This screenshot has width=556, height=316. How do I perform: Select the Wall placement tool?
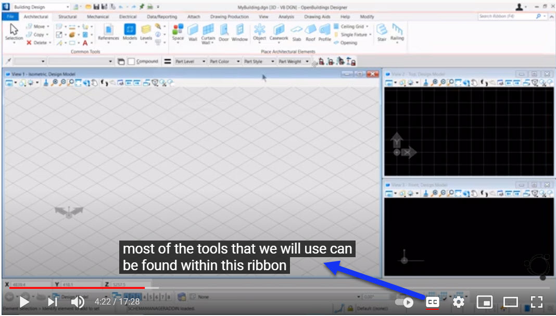click(x=193, y=32)
